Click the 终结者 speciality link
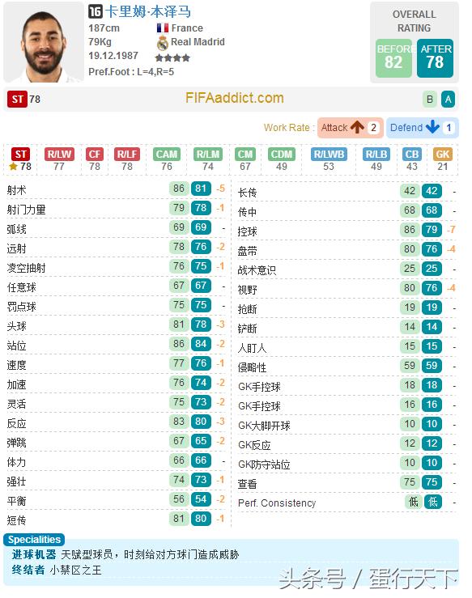472x598 pixels. [28, 570]
